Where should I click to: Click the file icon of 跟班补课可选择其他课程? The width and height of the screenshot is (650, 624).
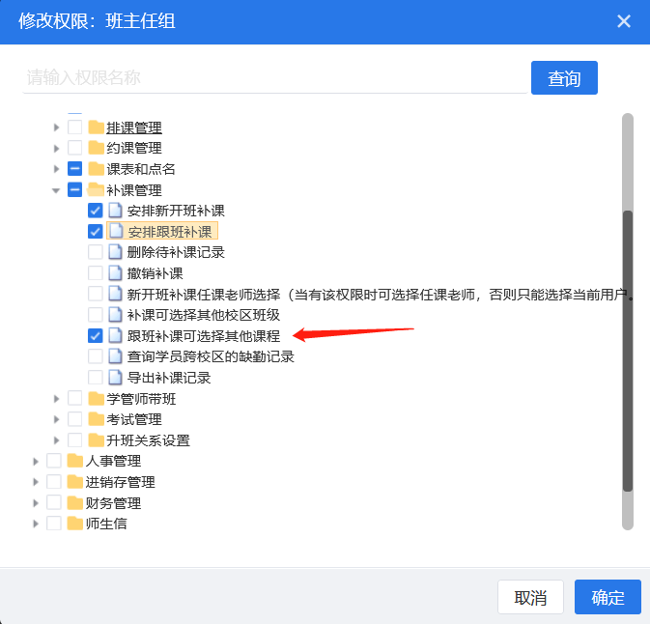(115, 336)
